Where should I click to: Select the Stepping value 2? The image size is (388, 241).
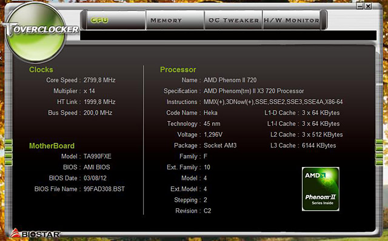(206, 200)
